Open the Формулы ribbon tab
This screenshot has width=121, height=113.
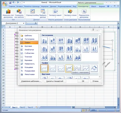click(45, 6)
